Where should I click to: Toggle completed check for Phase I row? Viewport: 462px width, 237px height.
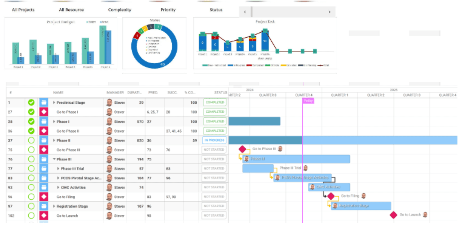(x=31, y=121)
